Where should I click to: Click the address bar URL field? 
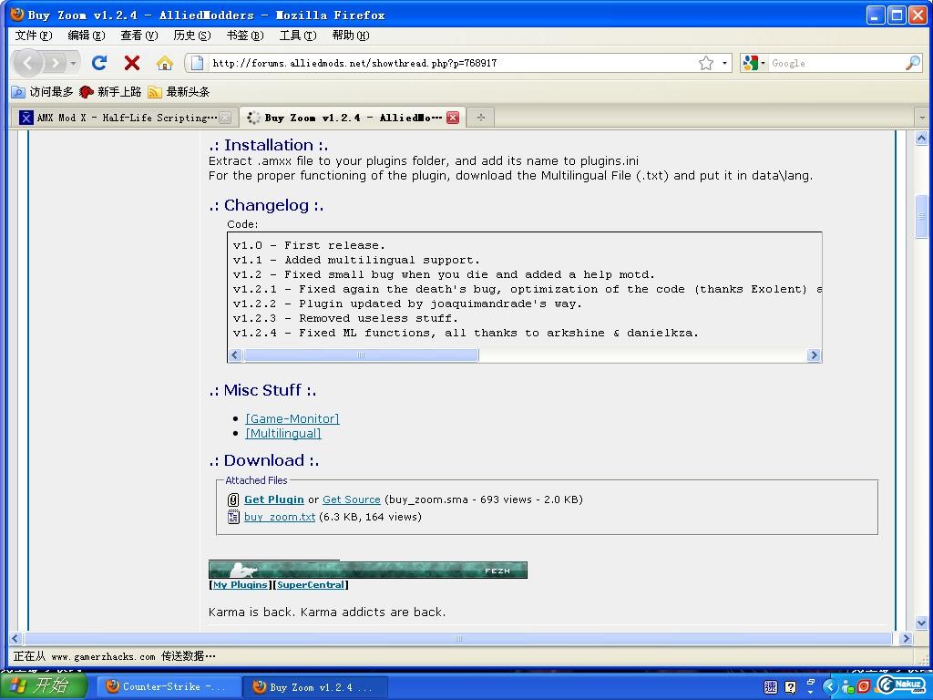point(446,63)
